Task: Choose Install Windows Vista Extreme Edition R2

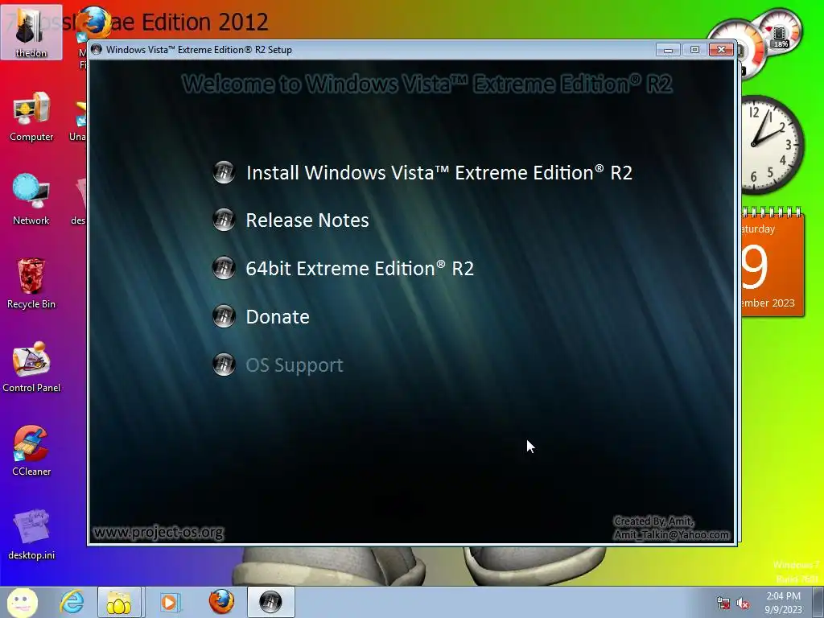Action: pyautogui.click(x=439, y=173)
